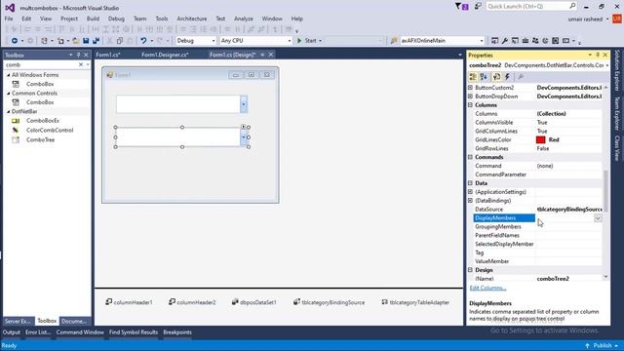Click the ColorCombControl toolbox icon
This screenshot has width=624, height=351.
(16, 130)
